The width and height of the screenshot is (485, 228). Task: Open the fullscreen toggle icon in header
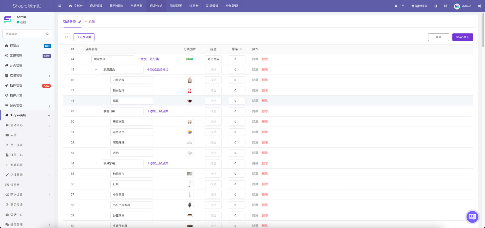point(445,6)
